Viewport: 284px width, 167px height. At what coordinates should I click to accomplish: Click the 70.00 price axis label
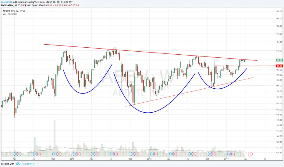coord(279,51)
